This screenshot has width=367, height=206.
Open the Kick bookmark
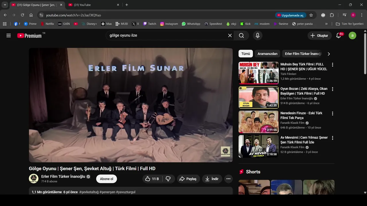pos(245,24)
